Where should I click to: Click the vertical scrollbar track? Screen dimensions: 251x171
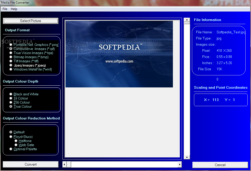187,89
